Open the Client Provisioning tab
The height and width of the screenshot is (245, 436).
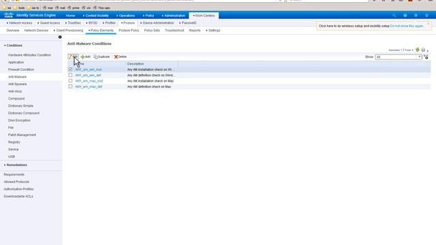pos(68,30)
